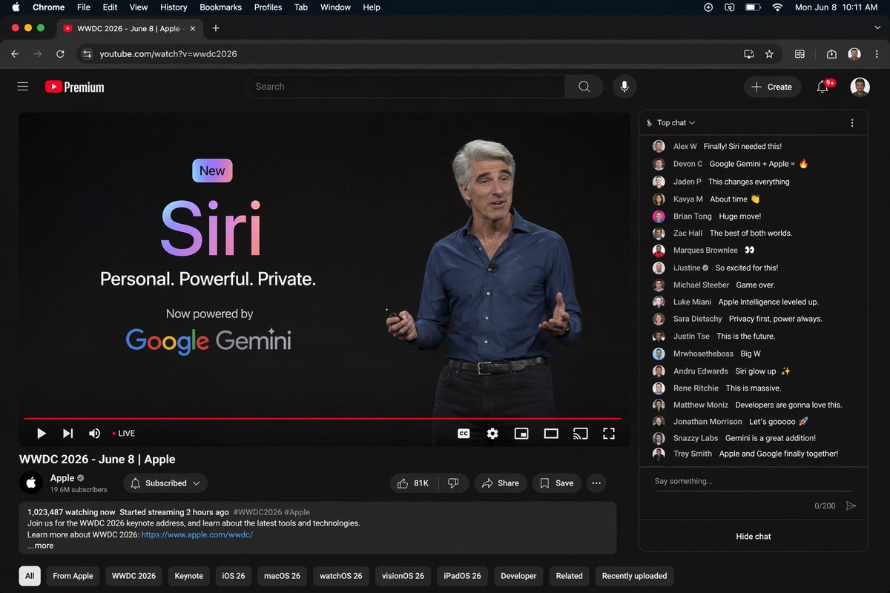This screenshot has width=890, height=593.
Task: Open the Profiles menu
Action: 268,7
